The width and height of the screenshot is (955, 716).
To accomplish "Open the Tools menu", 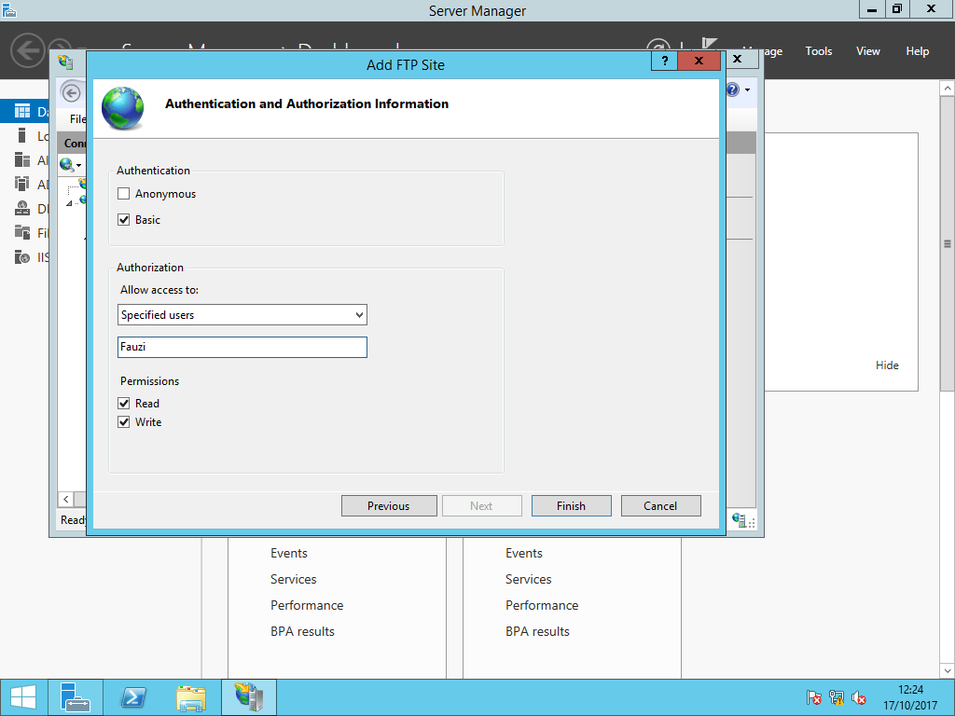I will click(x=818, y=51).
